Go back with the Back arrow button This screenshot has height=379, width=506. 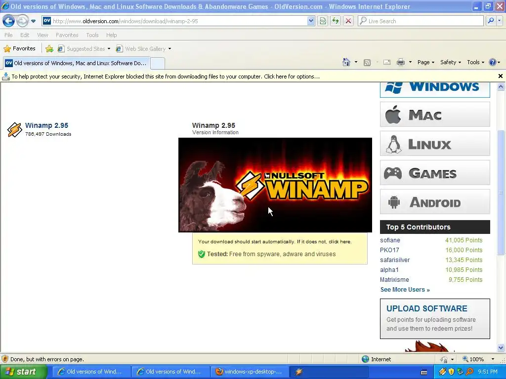(x=8, y=21)
